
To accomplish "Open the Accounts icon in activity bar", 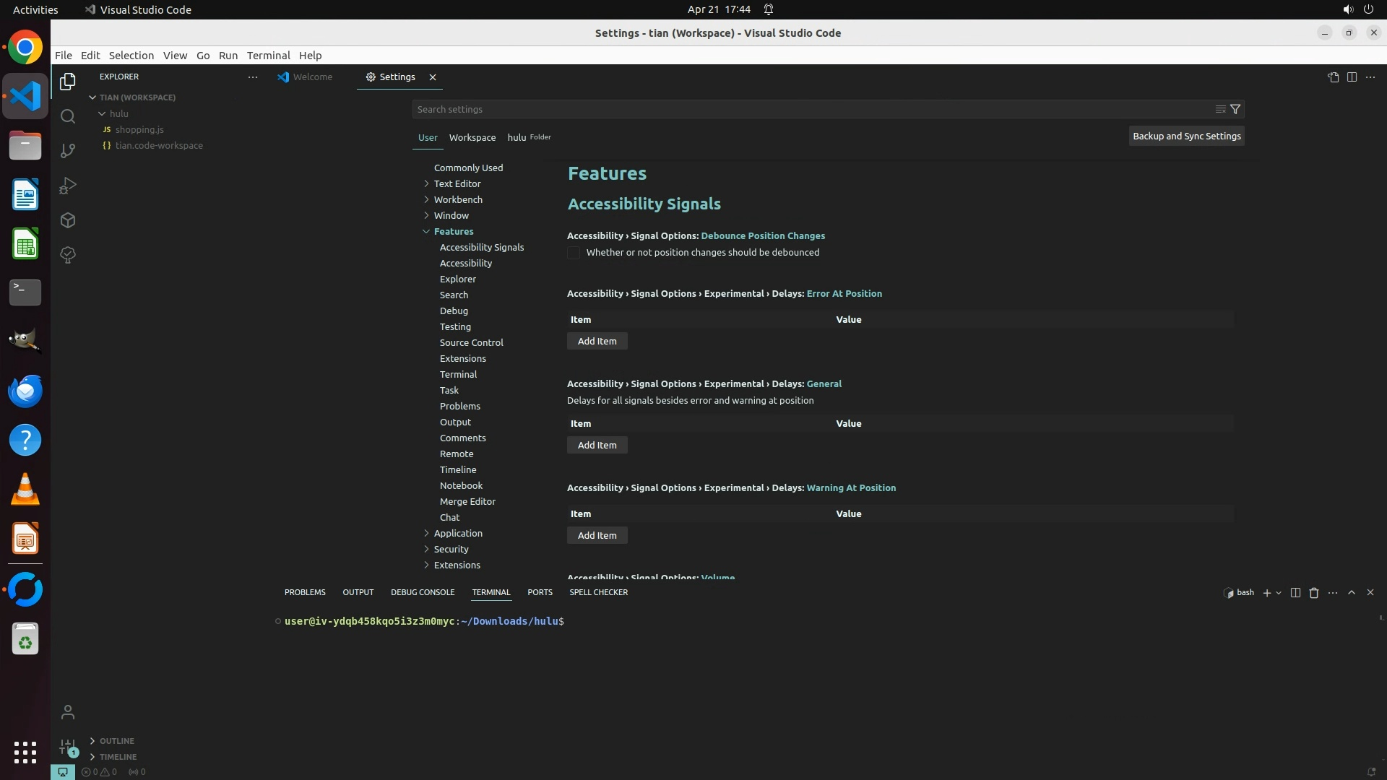I will point(68,713).
